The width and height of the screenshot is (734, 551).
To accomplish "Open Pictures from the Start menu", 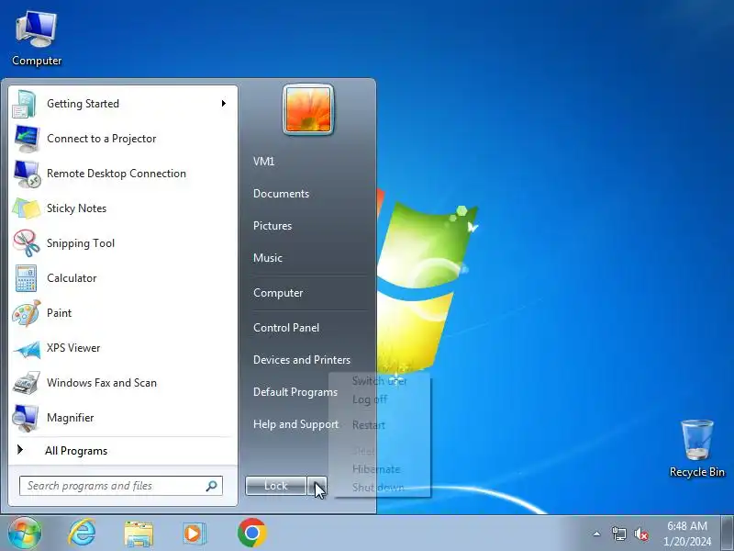I will point(272,226).
